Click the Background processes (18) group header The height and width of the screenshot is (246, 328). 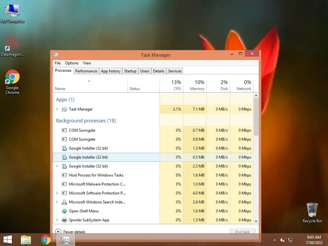click(x=86, y=121)
